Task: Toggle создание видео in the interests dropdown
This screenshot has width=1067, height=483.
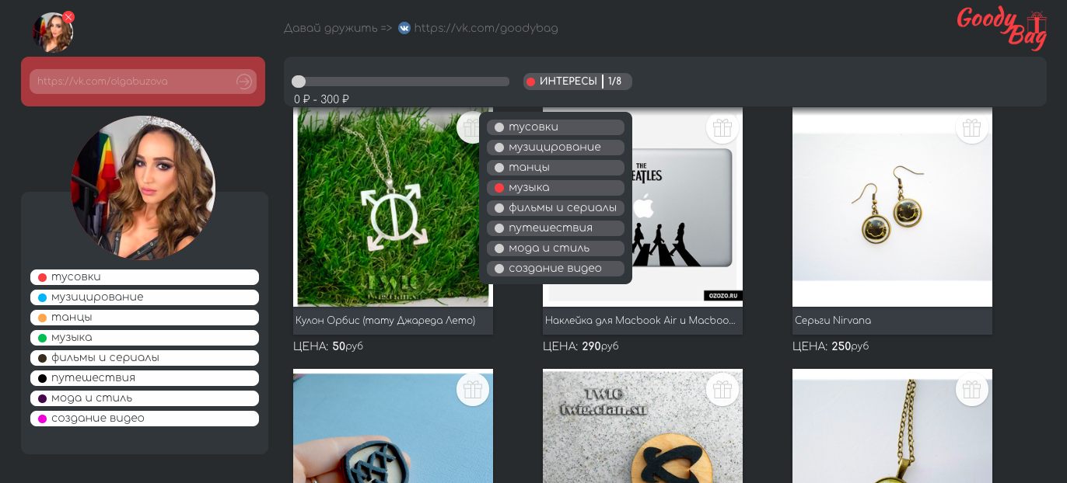Action: (x=555, y=269)
